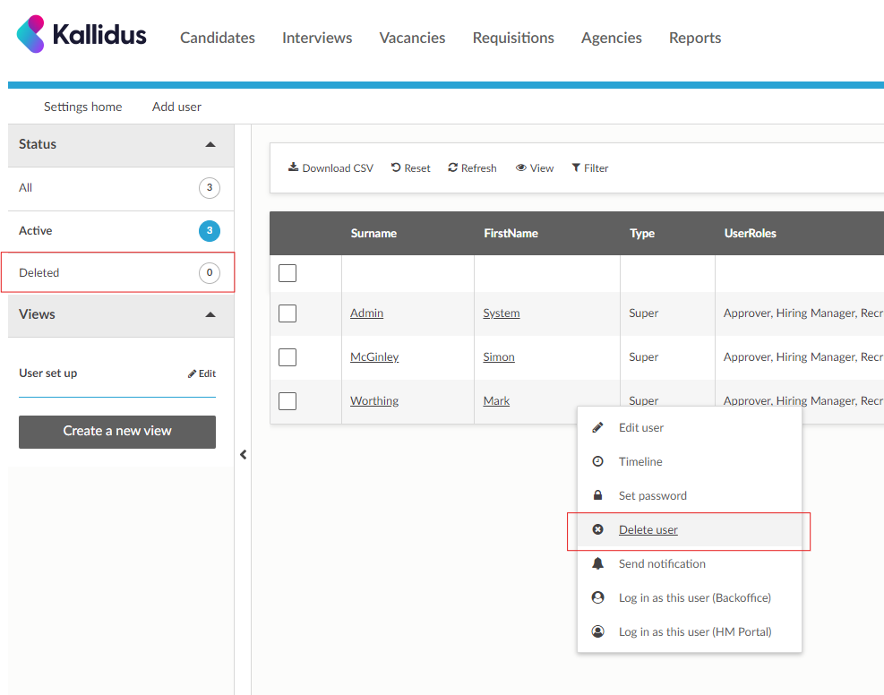
Task: Choose Delete user from context menu
Action: point(648,530)
